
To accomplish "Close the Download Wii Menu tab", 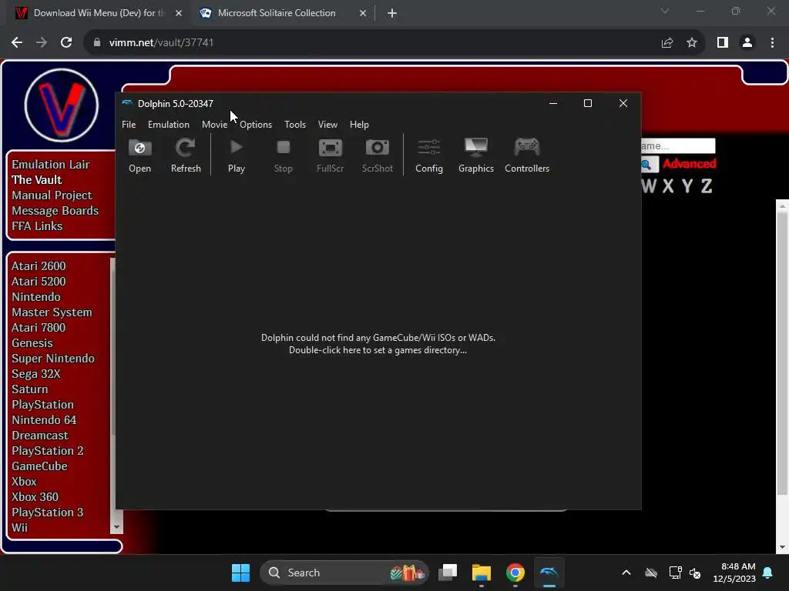I will pyautogui.click(x=179, y=13).
